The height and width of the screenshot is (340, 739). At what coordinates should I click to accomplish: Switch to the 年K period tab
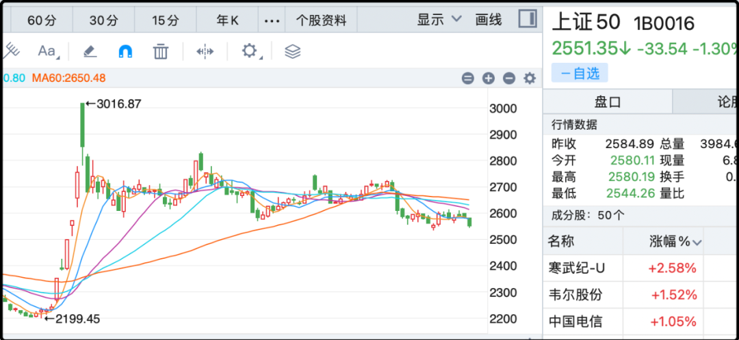(x=227, y=20)
